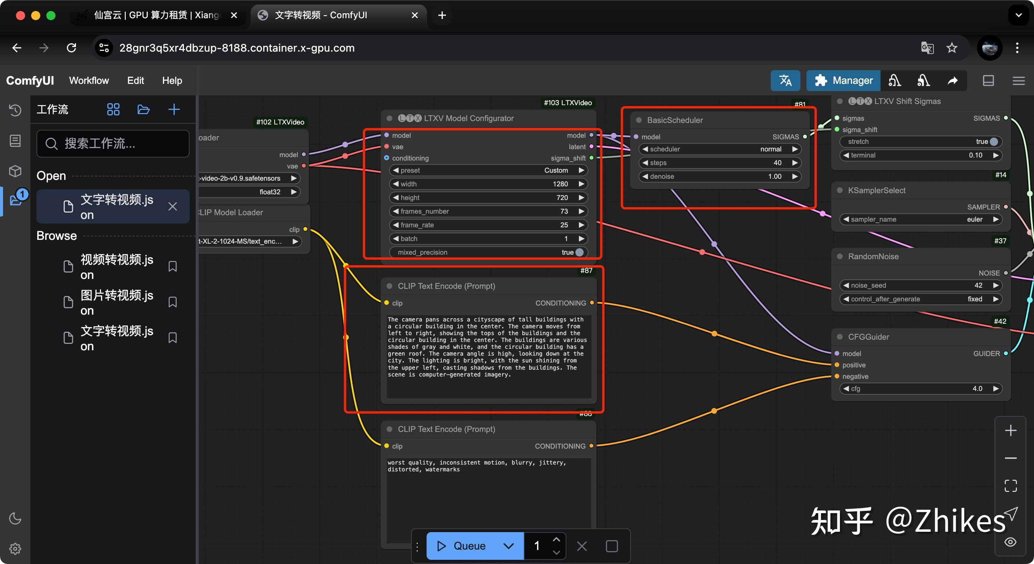Open control_after_generate fixed dropdown
This screenshot has width=1034, height=564.
pos(921,299)
